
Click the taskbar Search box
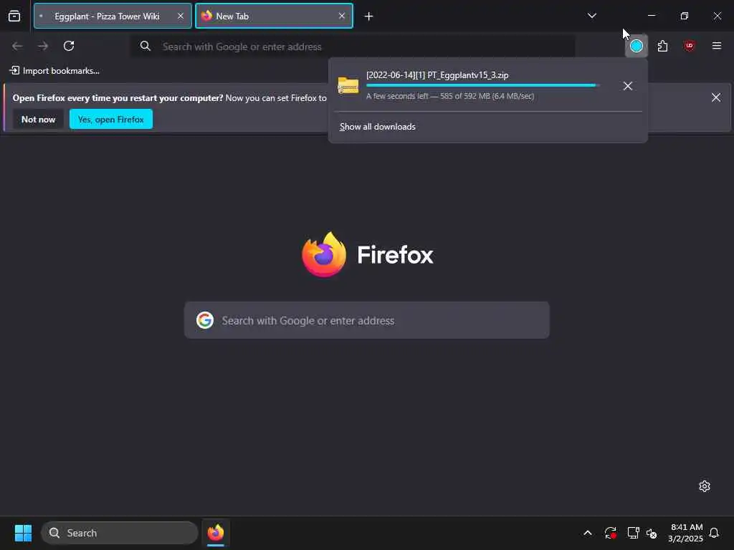(120, 533)
